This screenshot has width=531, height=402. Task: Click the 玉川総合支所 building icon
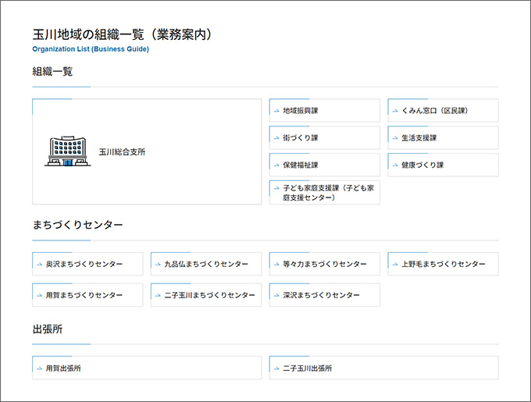pyautogui.click(x=68, y=151)
